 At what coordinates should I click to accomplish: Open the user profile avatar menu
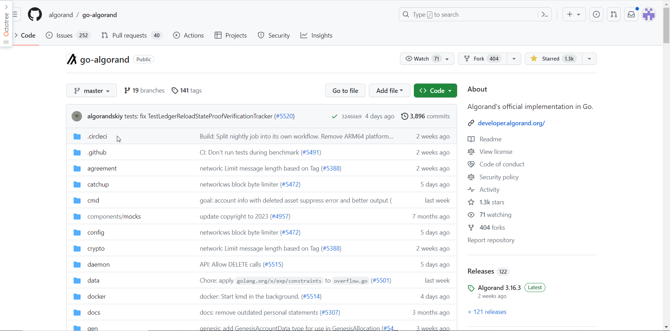[x=649, y=14]
